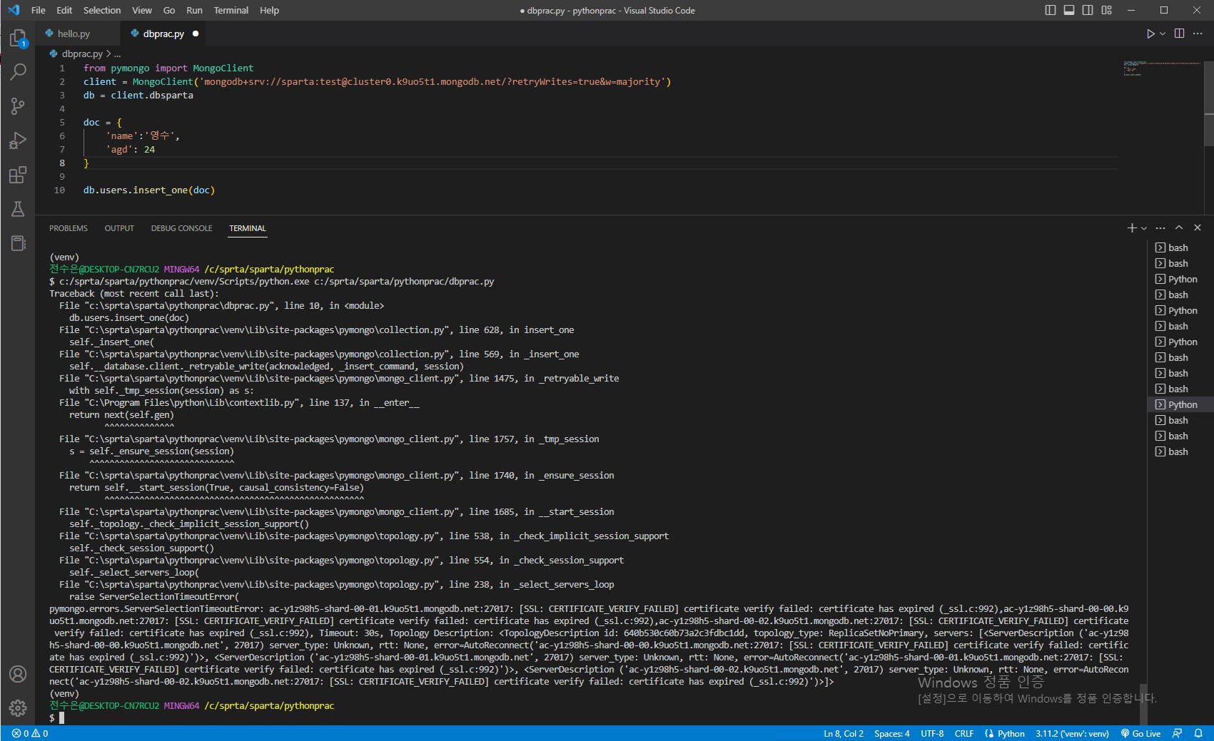Close the terminal panel
Screen dimensions: 1214x741
pos(1198,228)
